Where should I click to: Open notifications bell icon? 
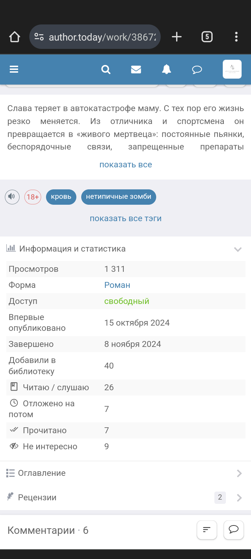point(166,70)
